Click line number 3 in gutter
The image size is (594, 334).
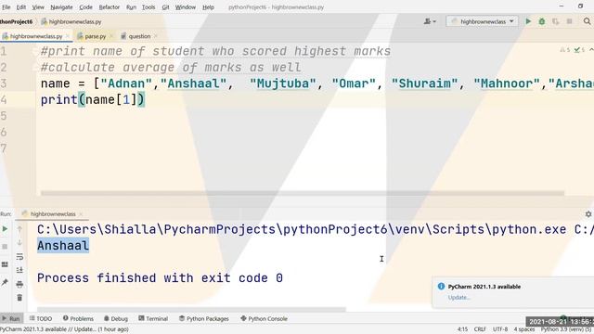(4, 83)
